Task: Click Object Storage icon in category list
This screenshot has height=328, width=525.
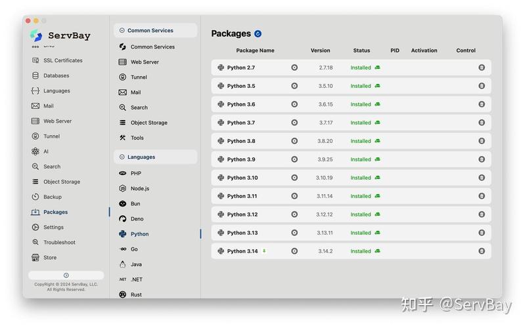Action: pyautogui.click(x=123, y=123)
